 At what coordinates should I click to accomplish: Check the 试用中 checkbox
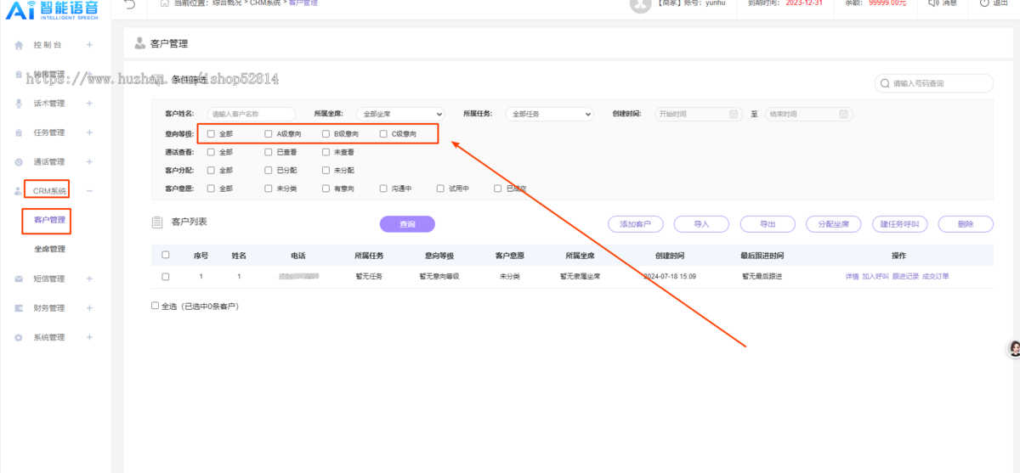(x=440, y=189)
